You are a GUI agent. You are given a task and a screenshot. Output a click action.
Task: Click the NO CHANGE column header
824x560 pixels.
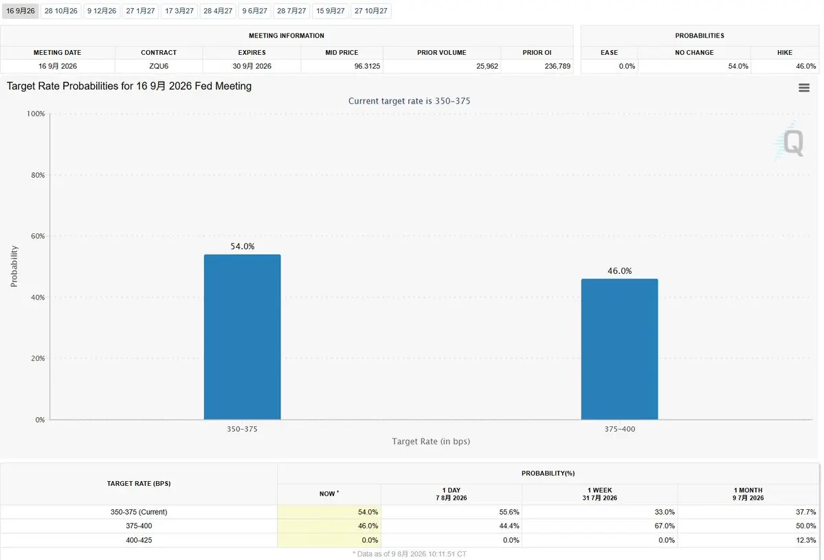click(x=694, y=52)
